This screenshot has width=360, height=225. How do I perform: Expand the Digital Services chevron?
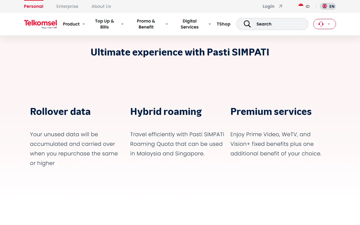[x=210, y=24]
